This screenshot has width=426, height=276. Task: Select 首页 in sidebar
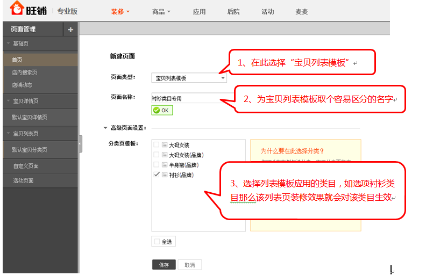[x=40, y=60]
